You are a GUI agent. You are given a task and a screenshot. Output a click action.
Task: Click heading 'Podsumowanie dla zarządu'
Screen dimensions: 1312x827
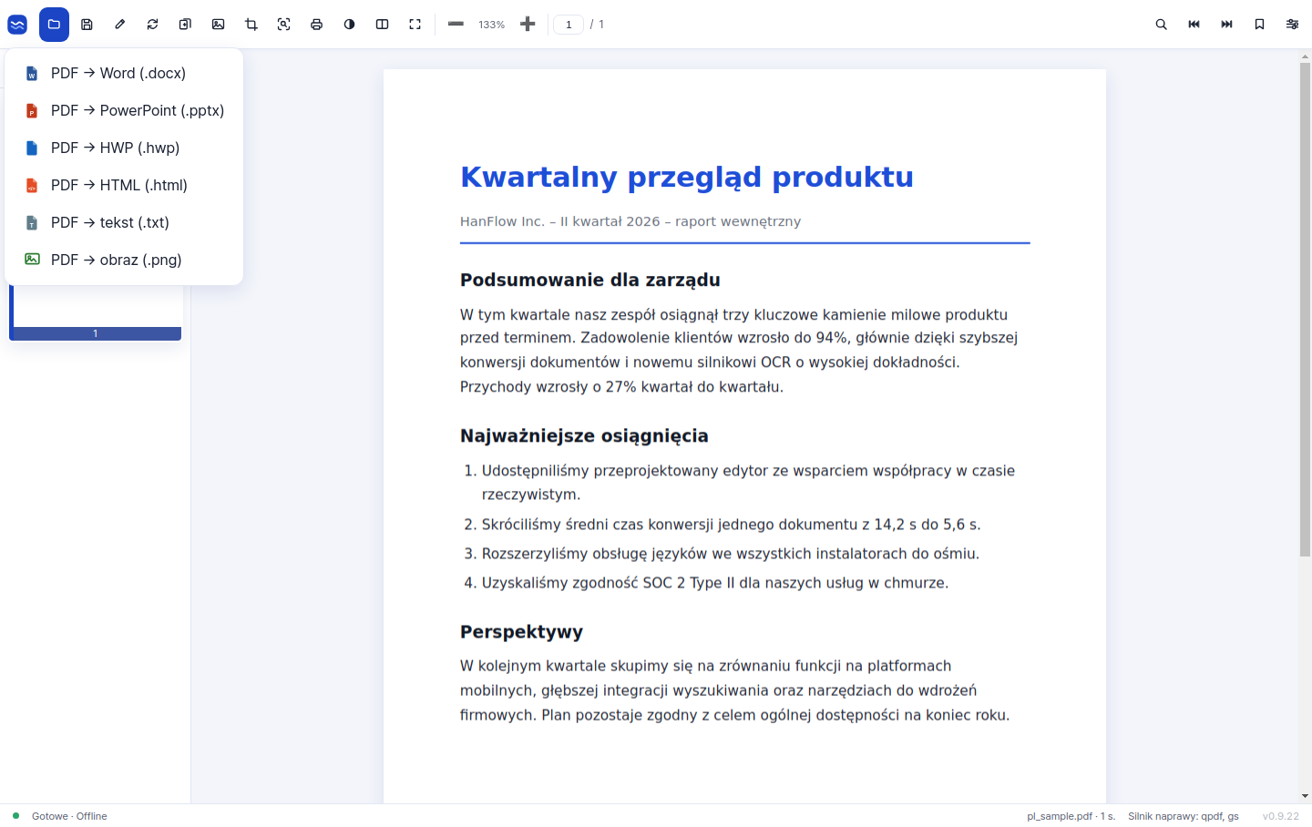[590, 280]
